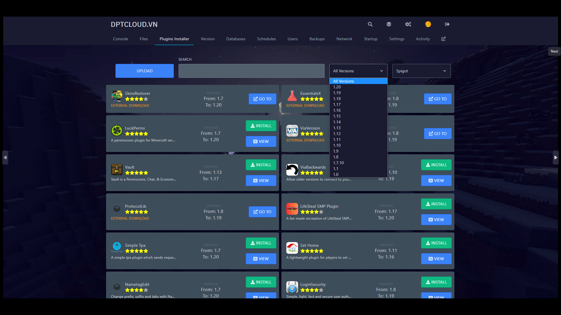This screenshot has height=315, width=561.
Task: Click the logout arrow icon
Action: click(447, 24)
